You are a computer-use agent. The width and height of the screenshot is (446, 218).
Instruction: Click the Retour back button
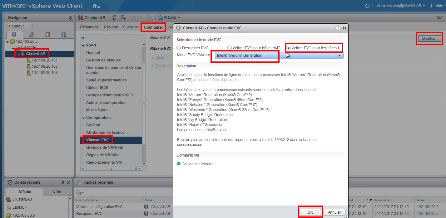pyautogui.click(x=18, y=26)
